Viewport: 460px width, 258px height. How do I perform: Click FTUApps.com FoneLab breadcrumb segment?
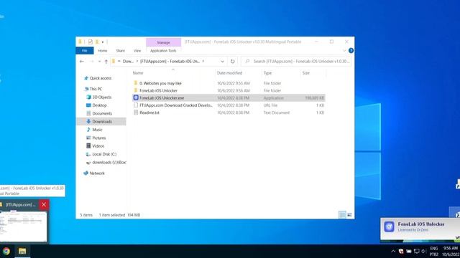click(170, 62)
